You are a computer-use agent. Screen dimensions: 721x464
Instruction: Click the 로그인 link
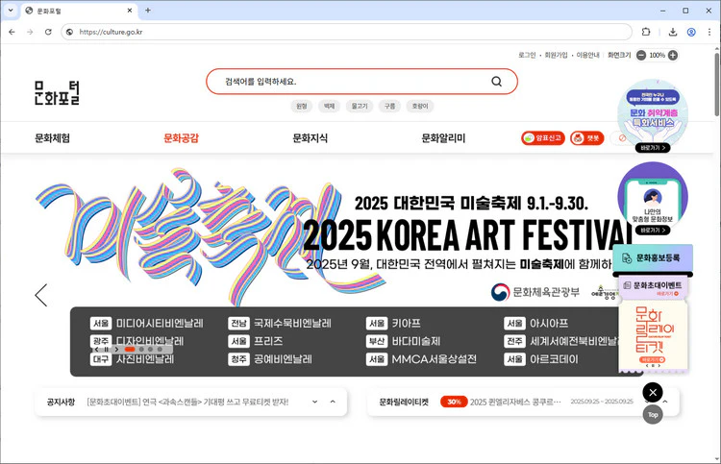point(527,55)
